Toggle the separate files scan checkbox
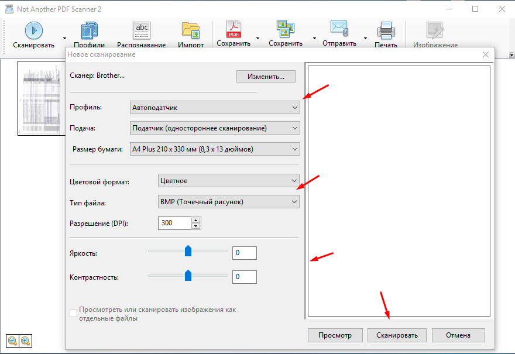This screenshot has height=354, width=515. tap(74, 313)
